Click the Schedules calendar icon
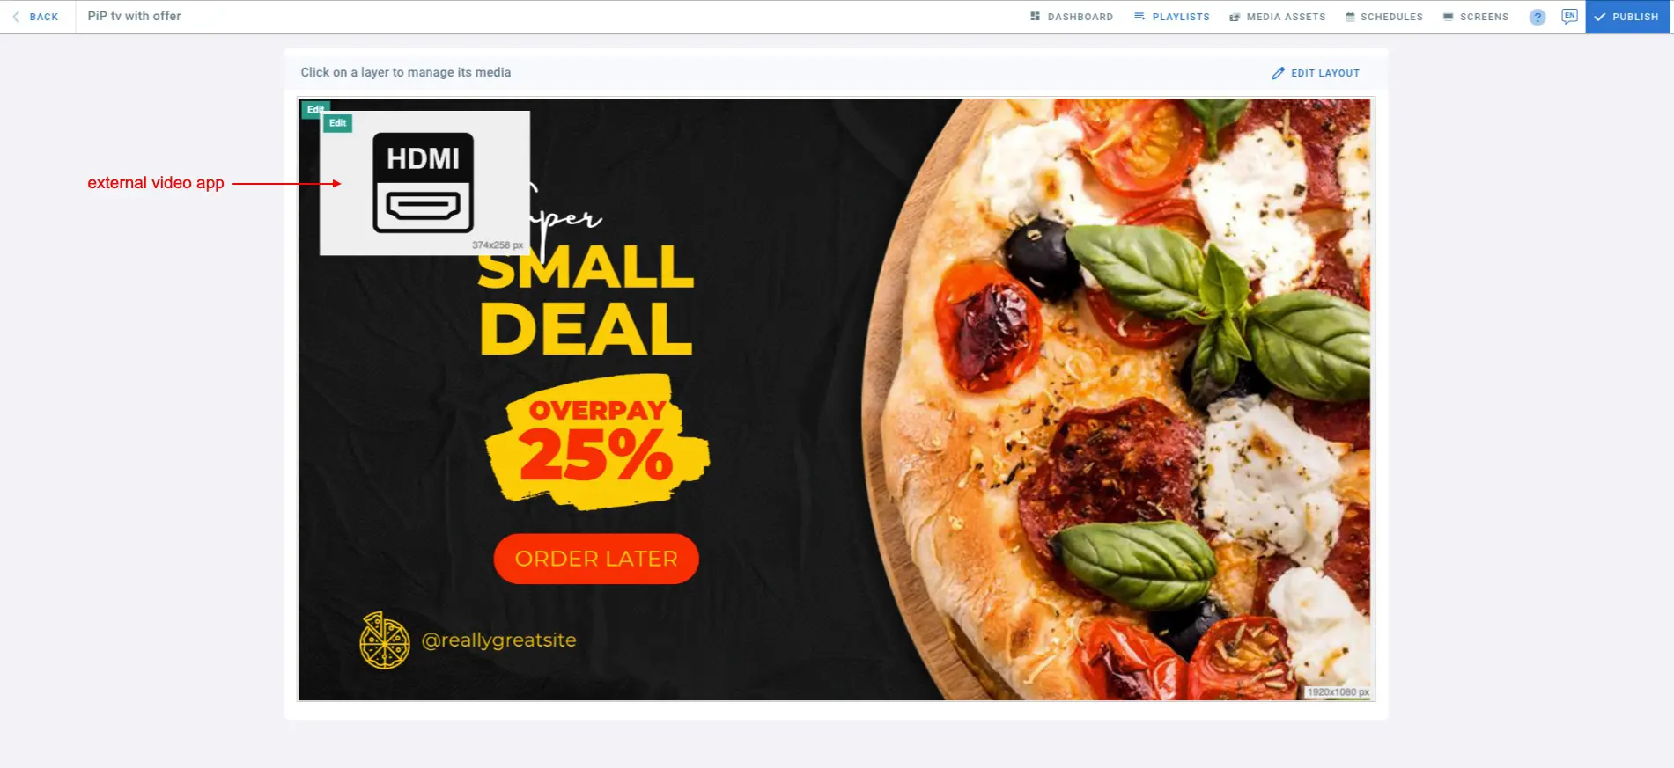 point(1350,17)
